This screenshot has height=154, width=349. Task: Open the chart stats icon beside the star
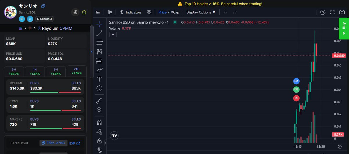click(75, 12)
